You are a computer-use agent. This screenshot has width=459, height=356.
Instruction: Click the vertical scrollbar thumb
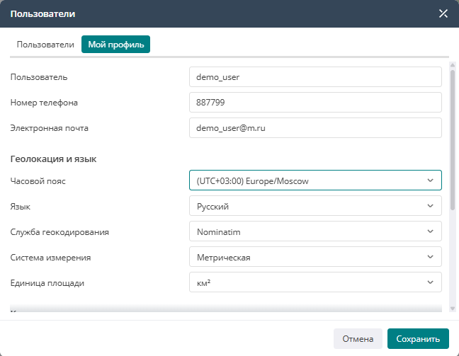tap(453, 140)
